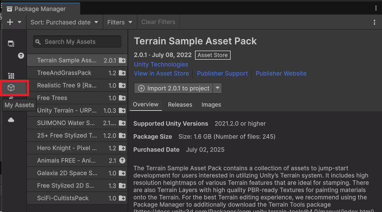Click import icon on SUIMONO Water row
Screen dimensions: 382x212
coord(122,123)
